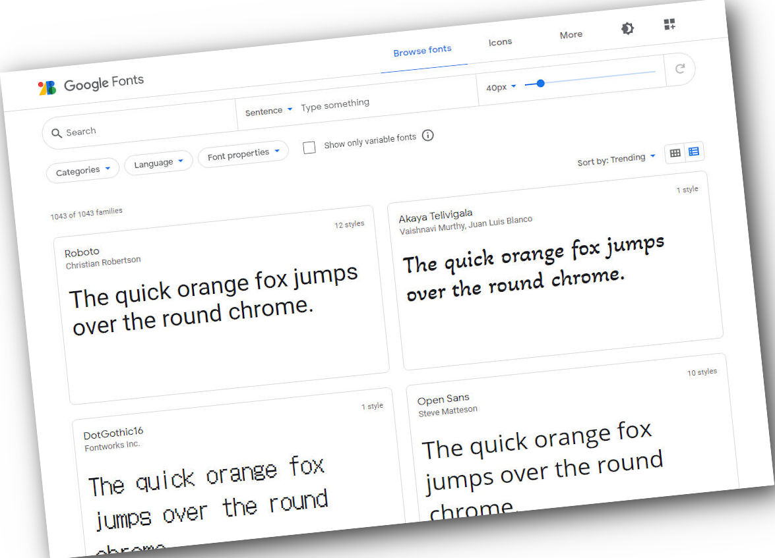
Task: Click the Google Fonts title text
Action: point(104,82)
